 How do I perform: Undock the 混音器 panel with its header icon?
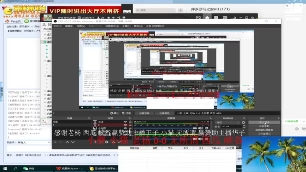coord(210,118)
